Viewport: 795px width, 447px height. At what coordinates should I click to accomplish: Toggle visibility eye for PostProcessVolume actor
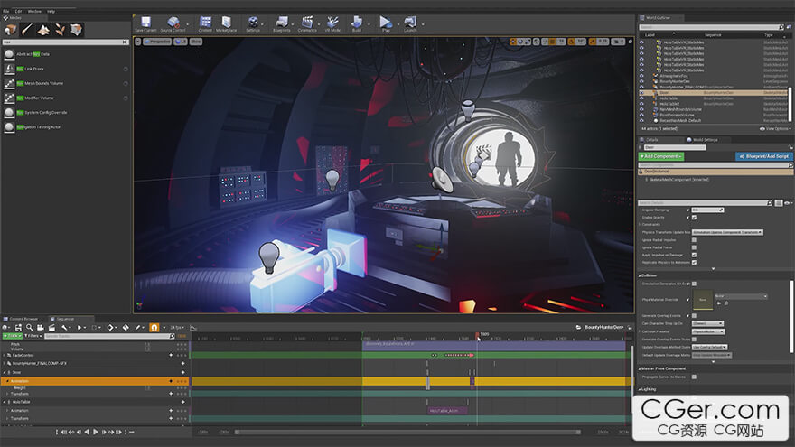click(642, 115)
